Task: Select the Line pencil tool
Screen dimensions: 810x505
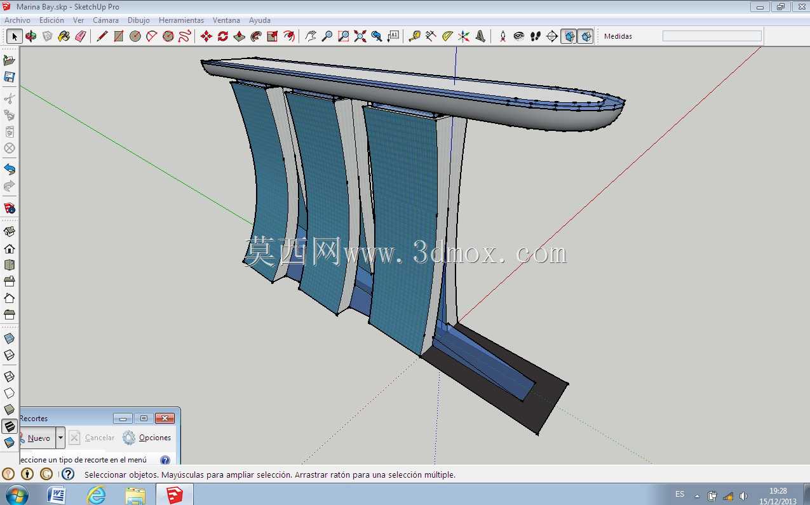Action: point(102,36)
